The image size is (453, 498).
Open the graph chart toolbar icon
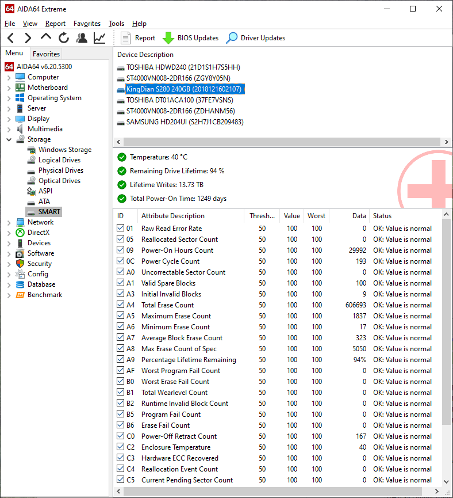(x=99, y=38)
